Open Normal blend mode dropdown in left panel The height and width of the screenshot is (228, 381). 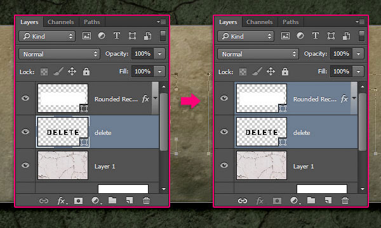[59, 54]
